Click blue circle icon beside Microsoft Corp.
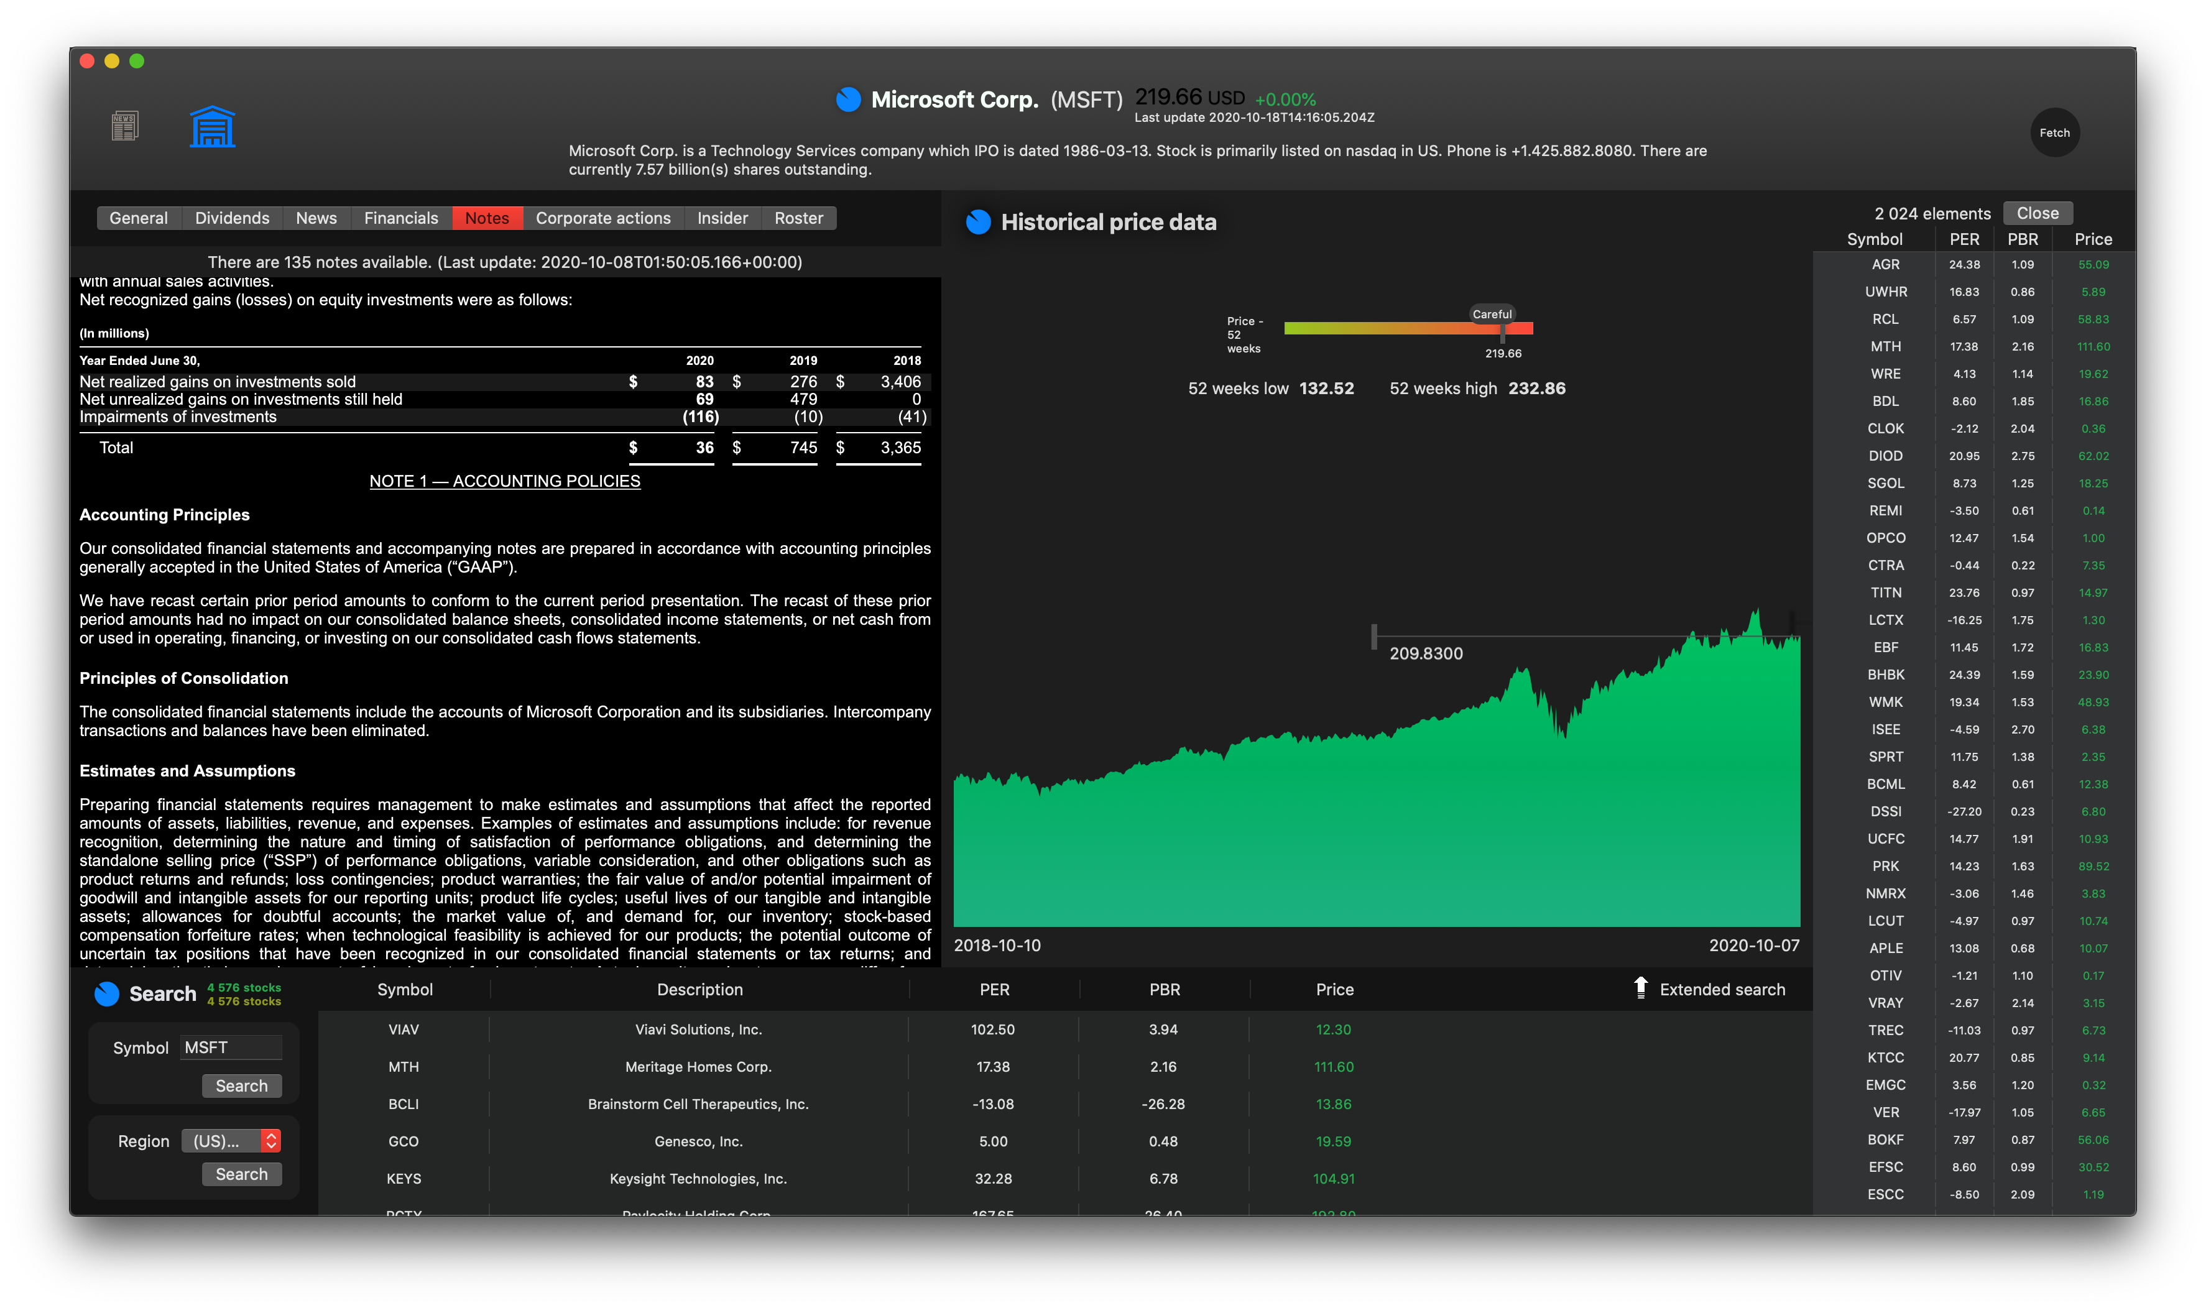 (848, 99)
